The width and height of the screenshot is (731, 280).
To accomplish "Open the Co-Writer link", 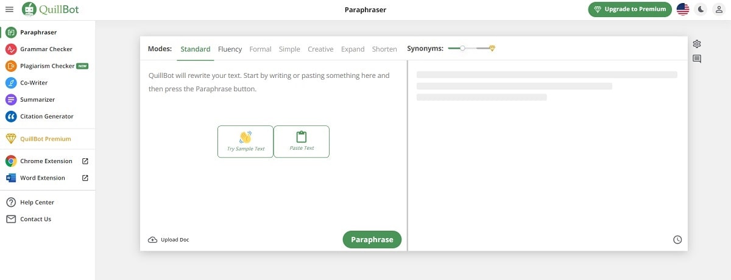I will tap(34, 83).
